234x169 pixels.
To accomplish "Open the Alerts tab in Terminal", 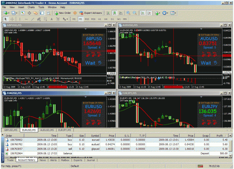I will [54, 160].
